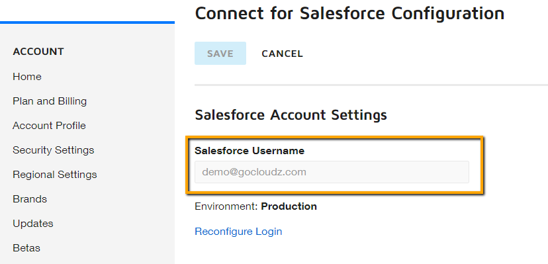548x264 pixels.
Task: Click the Reconfigure Login link
Action: 238,232
